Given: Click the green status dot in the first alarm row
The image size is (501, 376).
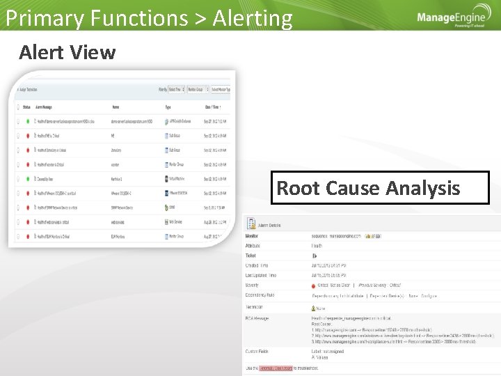Looking at the screenshot, I should tap(28, 121).
